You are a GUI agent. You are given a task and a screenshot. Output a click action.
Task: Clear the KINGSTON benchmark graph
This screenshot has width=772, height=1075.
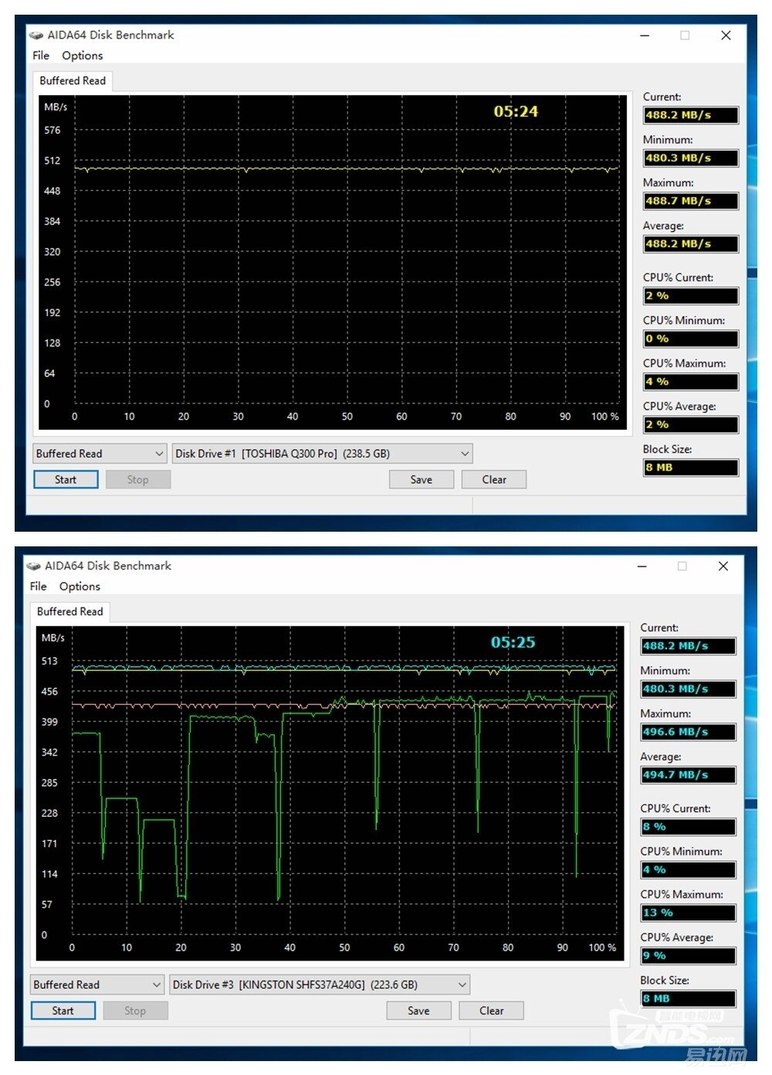coord(491,1011)
